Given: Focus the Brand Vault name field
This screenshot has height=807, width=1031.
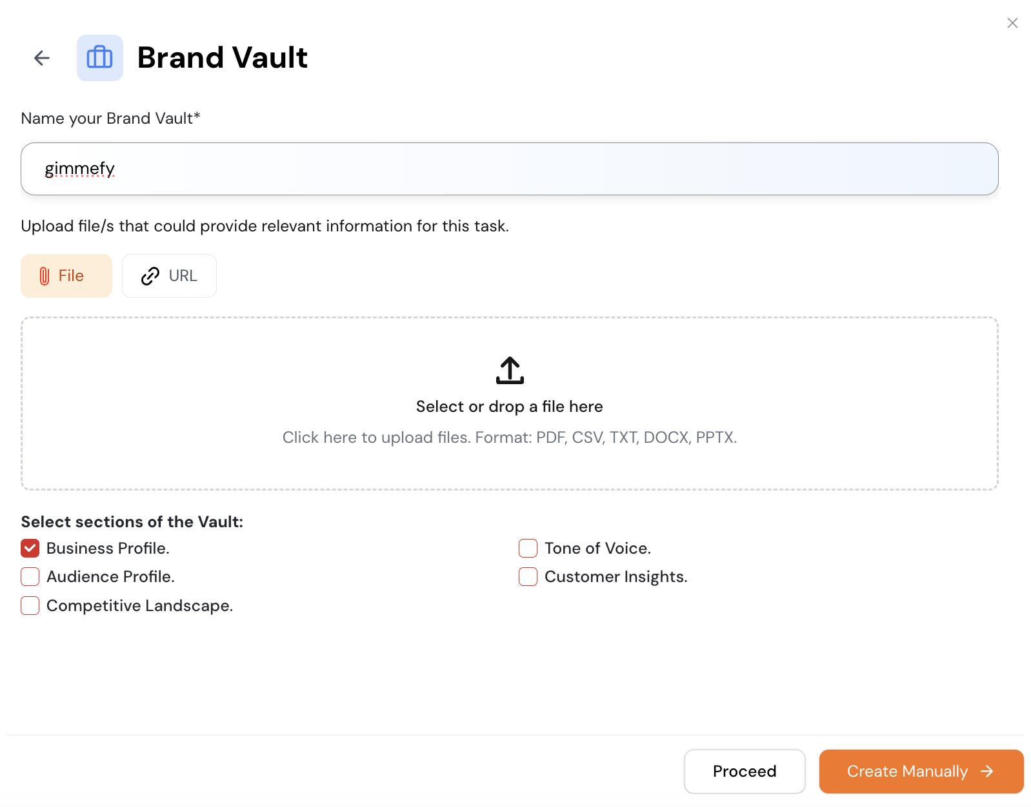Looking at the screenshot, I should tap(510, 169).
